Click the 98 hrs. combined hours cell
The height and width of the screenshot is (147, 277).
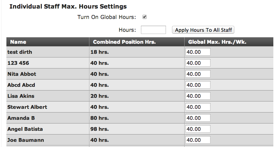coord(137,129)
